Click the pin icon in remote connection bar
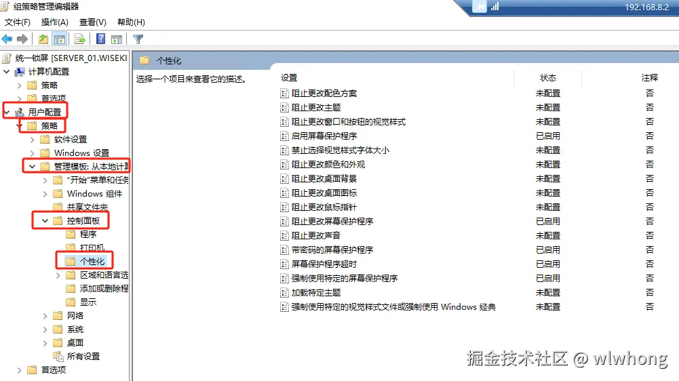 [480, 7]
